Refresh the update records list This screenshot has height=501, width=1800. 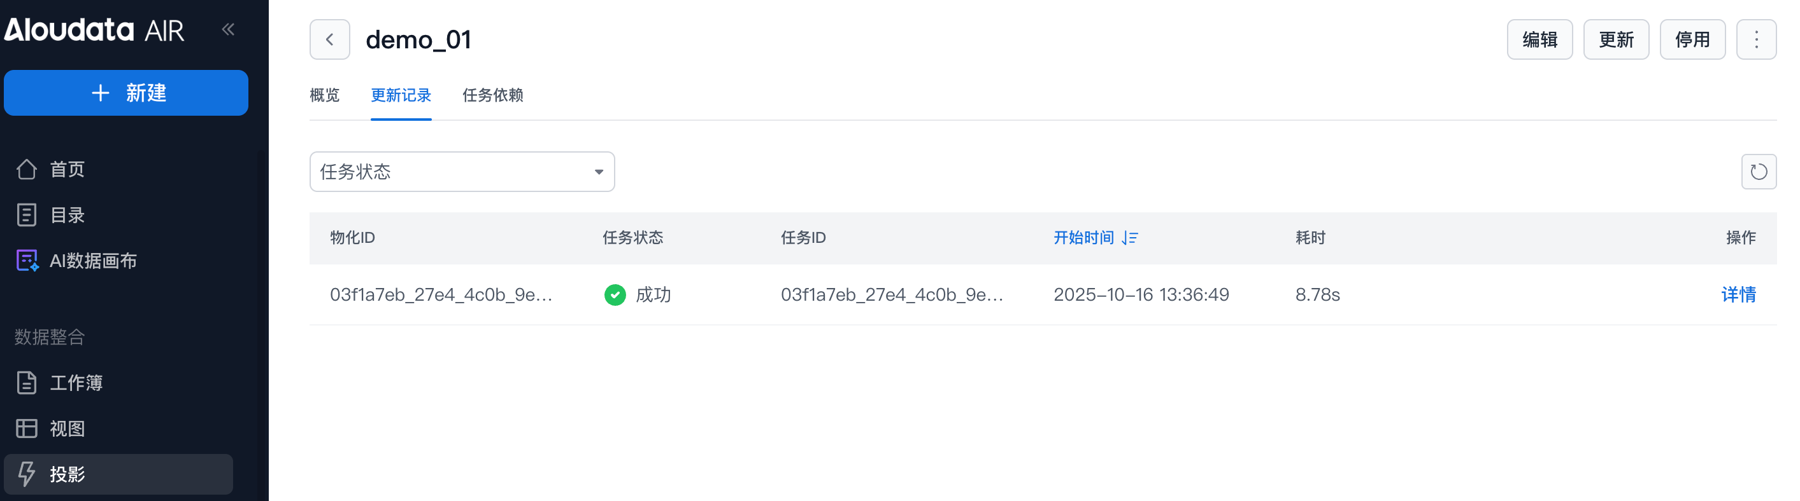(1758, 172)
